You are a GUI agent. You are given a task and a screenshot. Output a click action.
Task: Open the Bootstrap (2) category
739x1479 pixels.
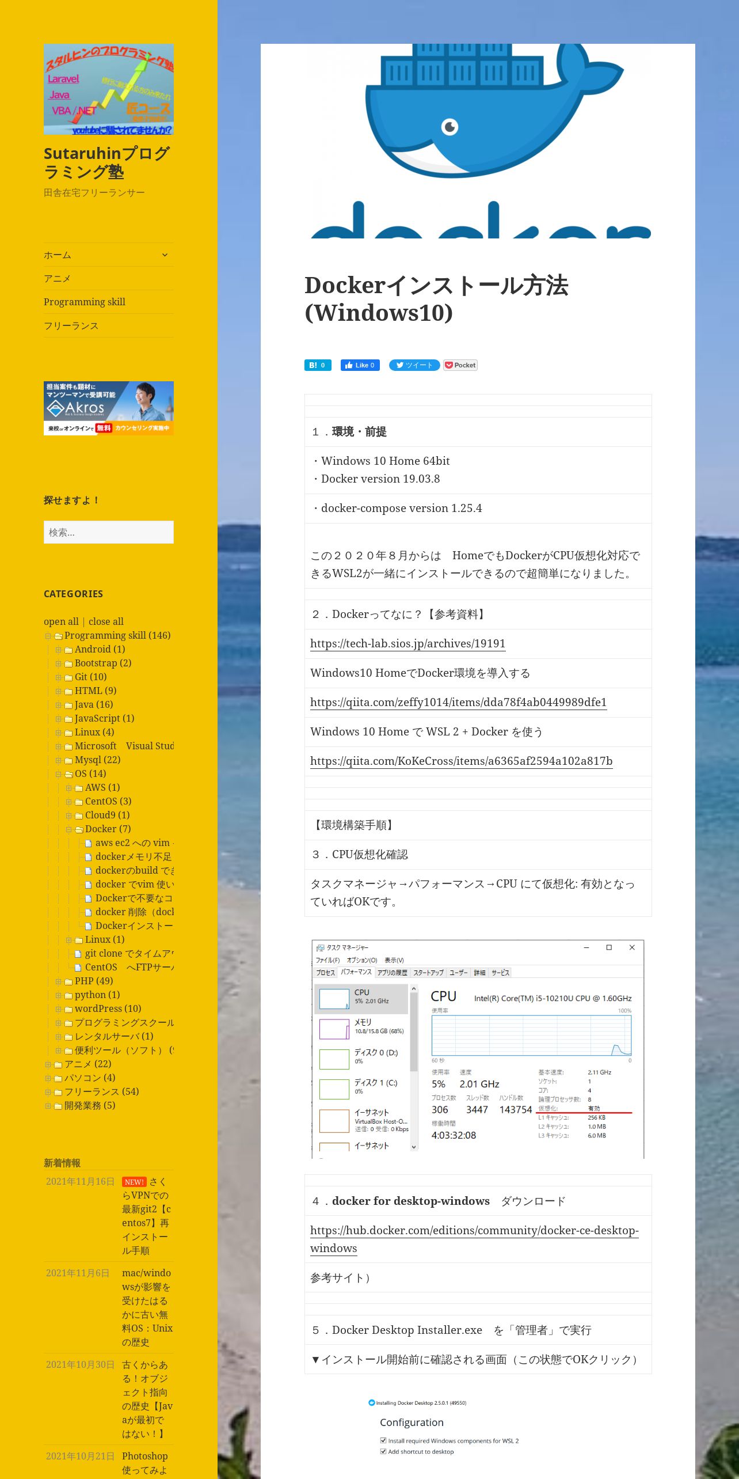click(x=103, y=663)
